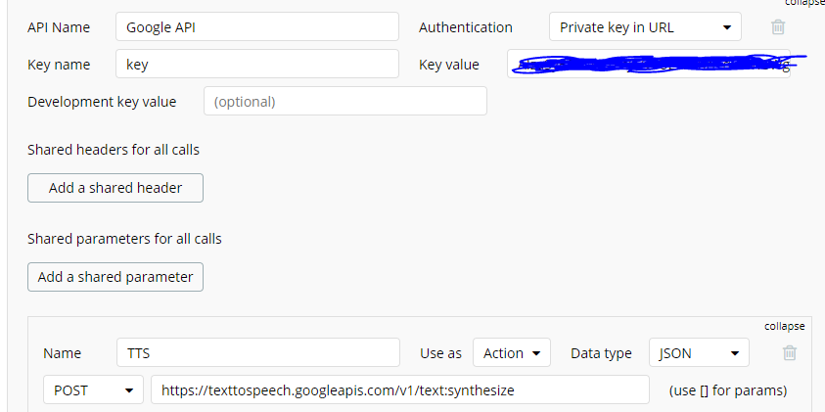The height and width of the screenshot is (412, 825).
Task: Click the 'Data type' label
Action: click(601, 353)
